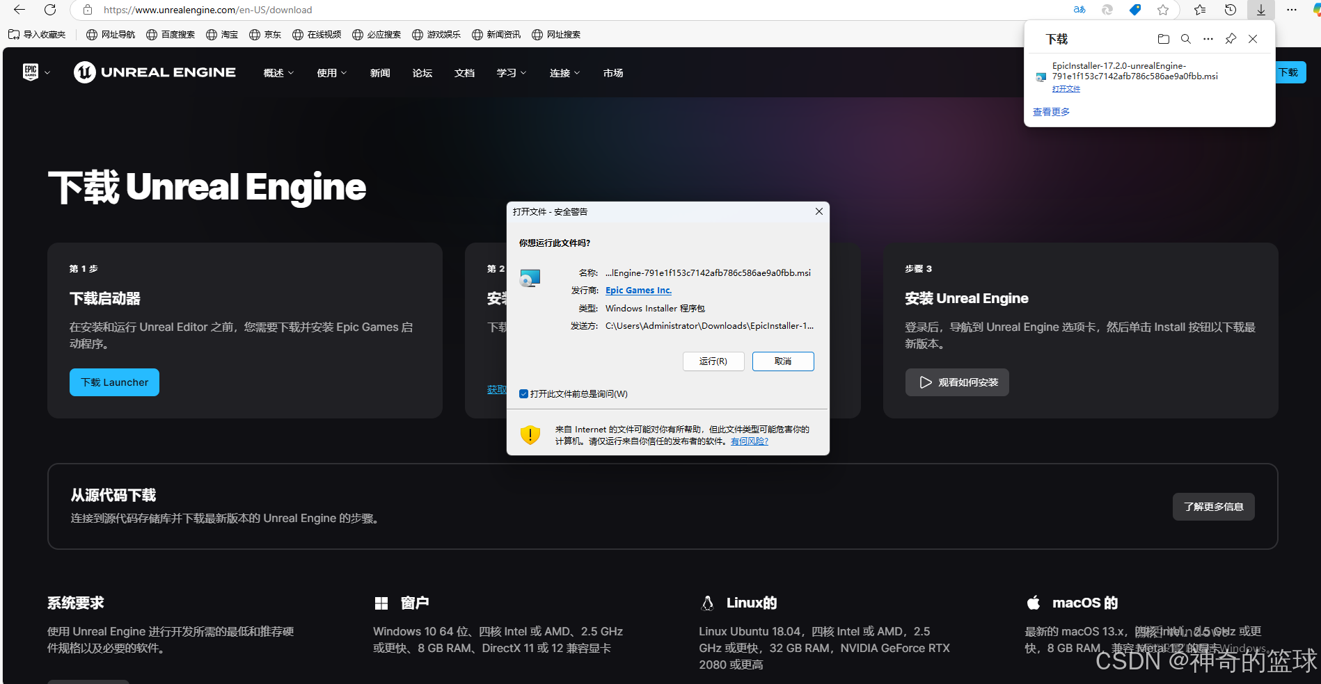Click the 了解更多信息 button

pyautogui.click(x=1214, y=507)
